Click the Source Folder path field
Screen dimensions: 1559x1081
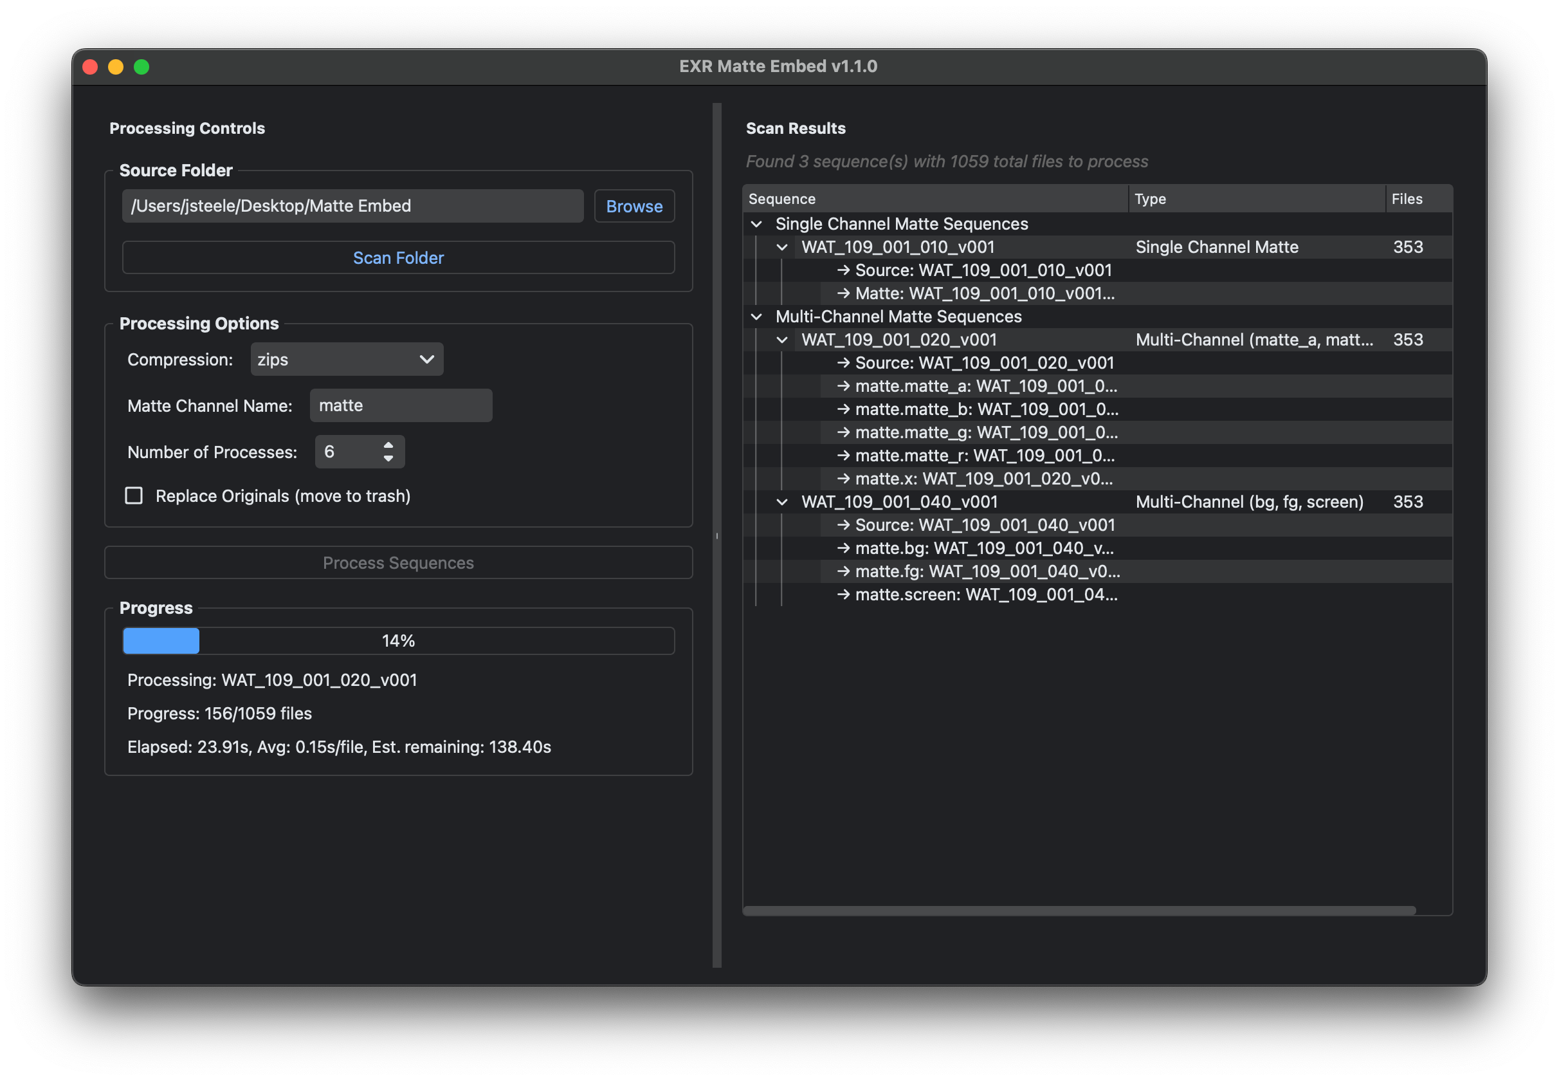pos(352,205)
